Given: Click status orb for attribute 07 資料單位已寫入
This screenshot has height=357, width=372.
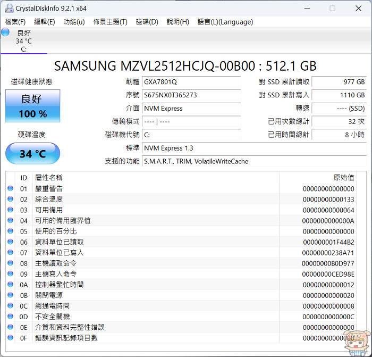Looking at the screenshot, I should pos(10,253).
